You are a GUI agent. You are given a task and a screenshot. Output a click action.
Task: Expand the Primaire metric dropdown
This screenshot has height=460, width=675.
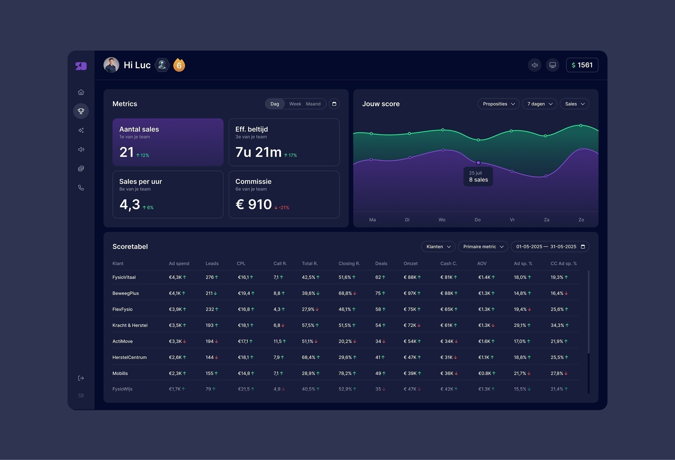[483, 247]
